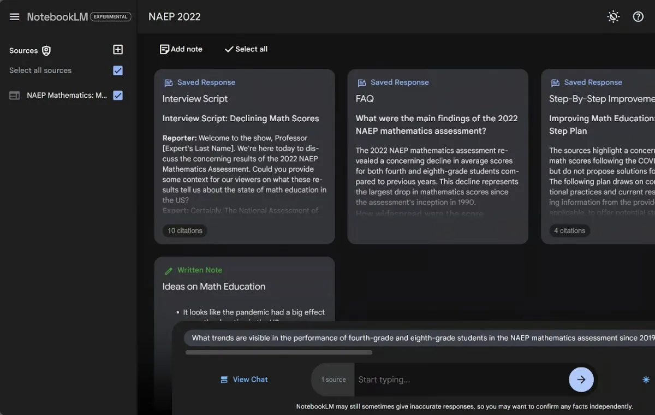The height and width of the screenshot is (415, 655).
Task: Select the suggested trends question chip
Action: pos(419,338)
